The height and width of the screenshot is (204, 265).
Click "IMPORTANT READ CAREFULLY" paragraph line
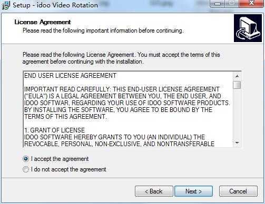tap(122, 89)
